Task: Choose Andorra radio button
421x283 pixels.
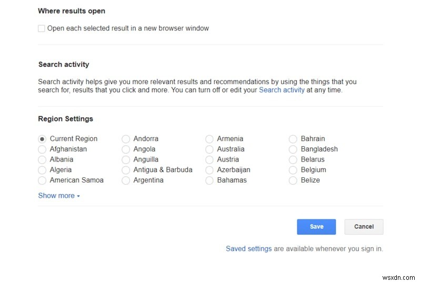Action: (x=126, y=139)
